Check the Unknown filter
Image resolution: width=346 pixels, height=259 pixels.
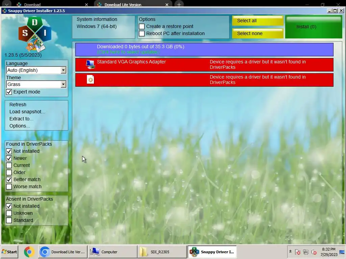click(9, 213)
